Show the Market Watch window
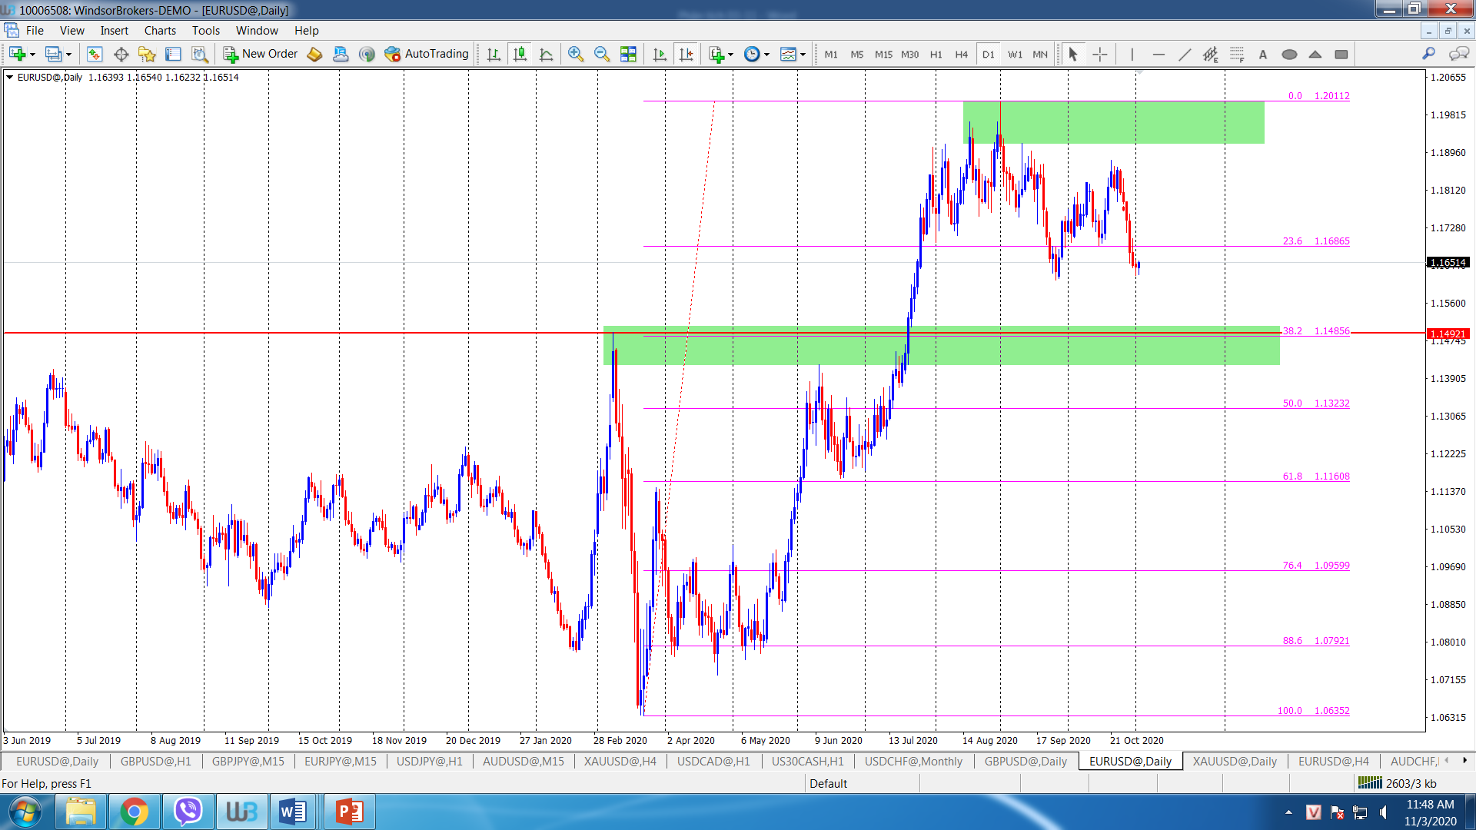The width and height of the screenshot is (1476, 830). [x=95, y=54]
